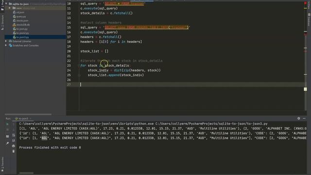This screenshot has width=311, height=175.
Task: Click the 'Run' panel label
Action: tap(8, 119)
